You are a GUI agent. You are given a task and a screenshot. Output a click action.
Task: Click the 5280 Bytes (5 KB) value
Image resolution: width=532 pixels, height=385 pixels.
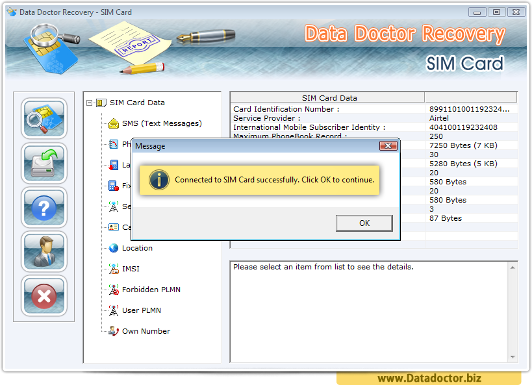[x=463, y=164]
